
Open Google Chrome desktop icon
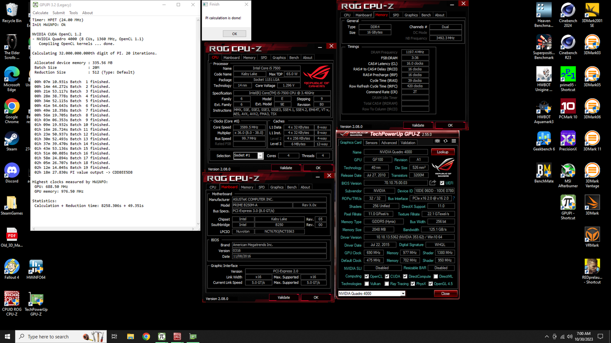click(12, 111)
